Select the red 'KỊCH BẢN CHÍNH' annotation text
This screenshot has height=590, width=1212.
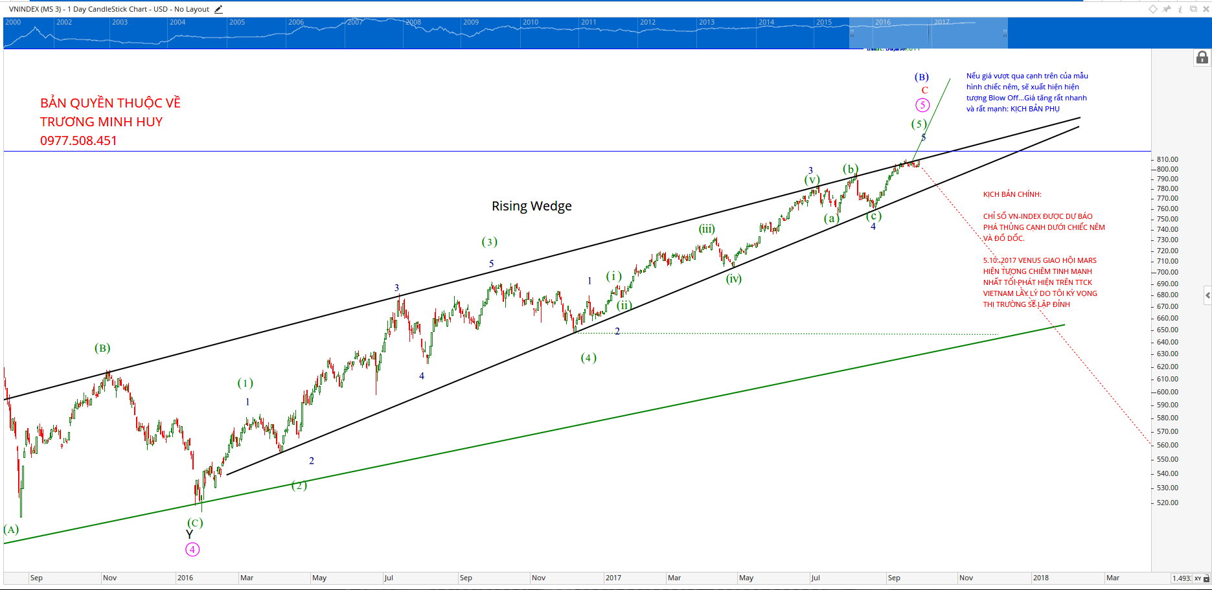(x=1012, y=194)
